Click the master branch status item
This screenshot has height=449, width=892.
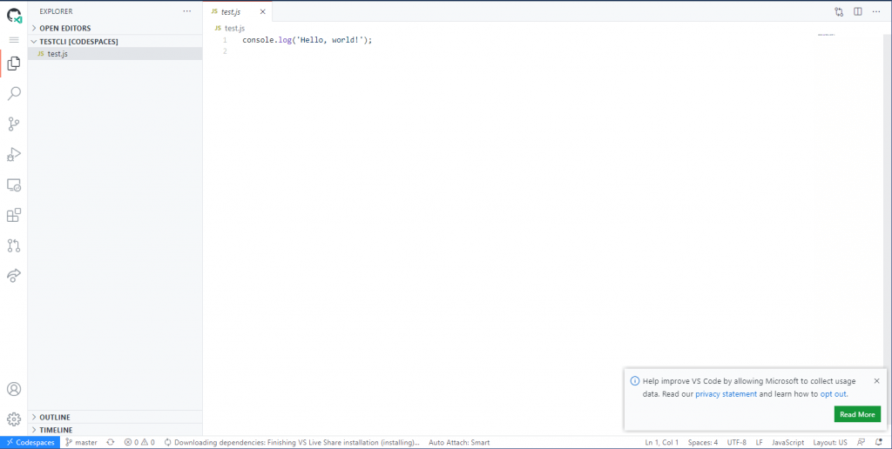(81, 442)
